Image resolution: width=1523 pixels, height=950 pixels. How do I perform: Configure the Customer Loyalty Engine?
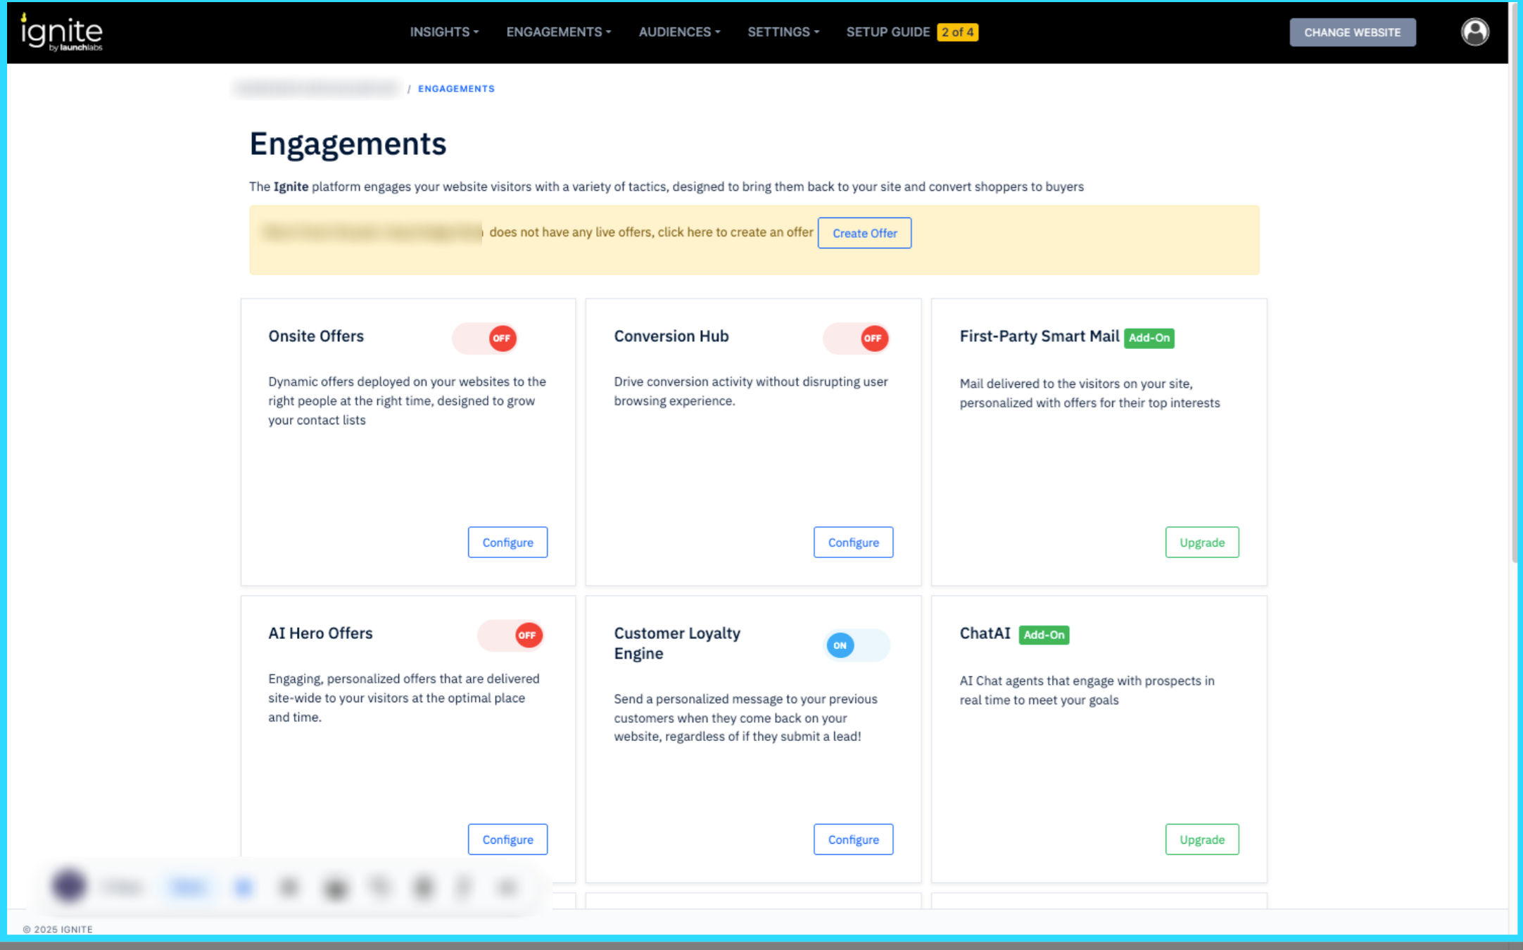click(x=853, y=840)
